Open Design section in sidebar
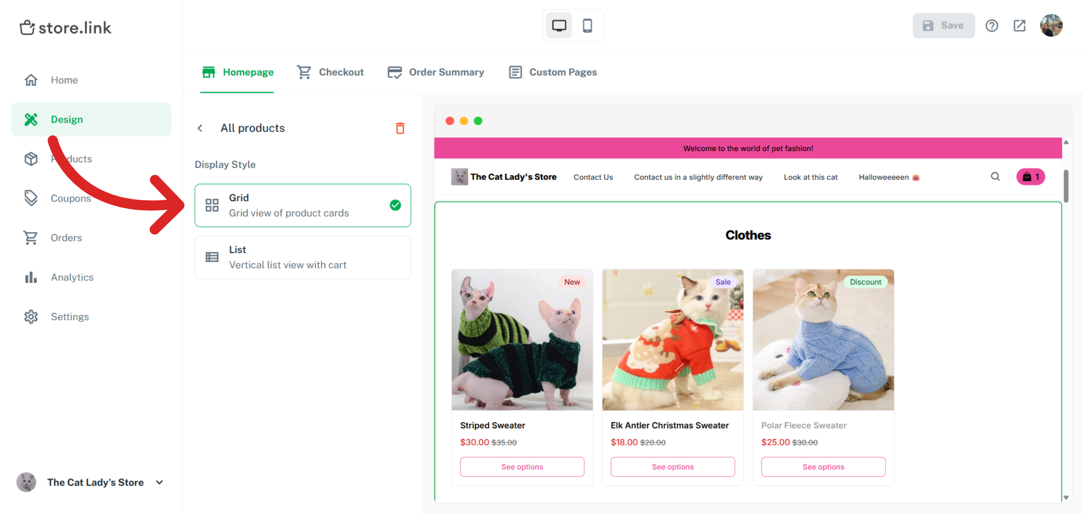Image resolution: width=1083 pixels, height=514 pixels. click(91, 119)
